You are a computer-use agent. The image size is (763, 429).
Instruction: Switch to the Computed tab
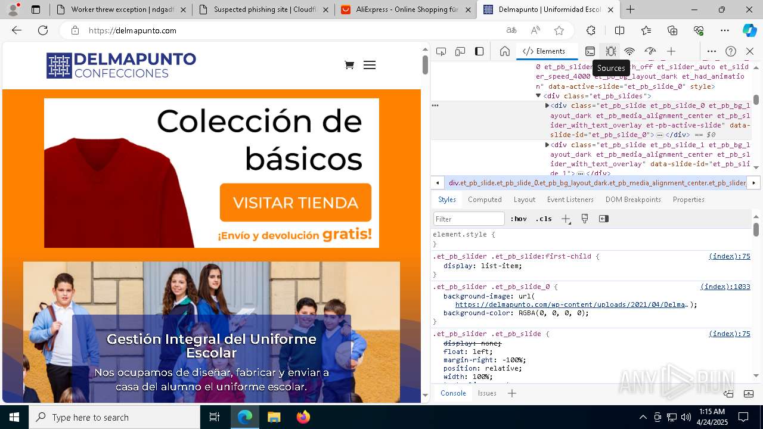[485, 200]
